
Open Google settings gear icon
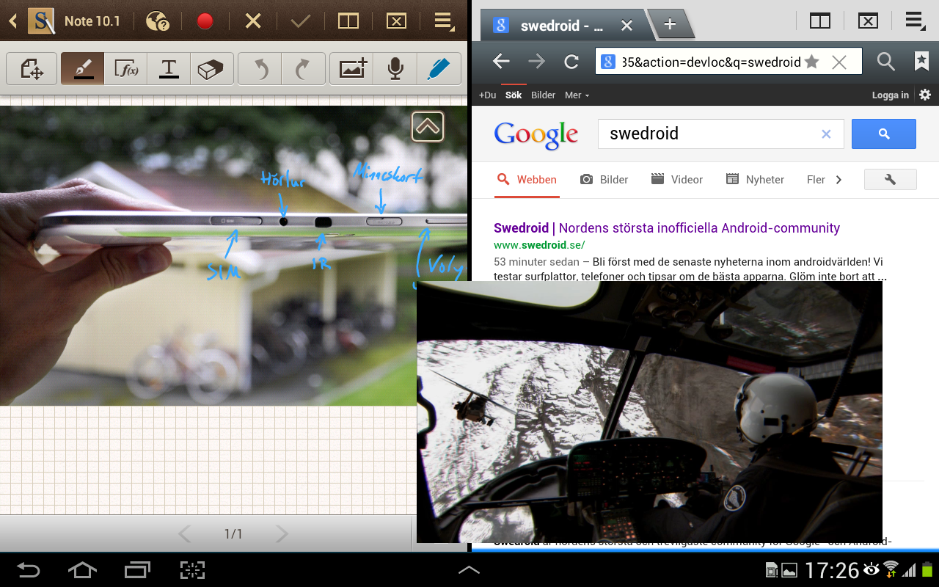pyautogui.click(x=925, y=95)
